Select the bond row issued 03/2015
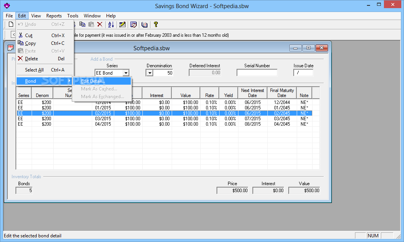The image size is (404, 242). (164, 119)
